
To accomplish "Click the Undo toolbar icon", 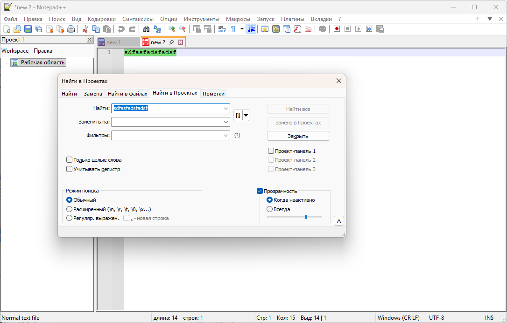I will click(x=121, y=29).
